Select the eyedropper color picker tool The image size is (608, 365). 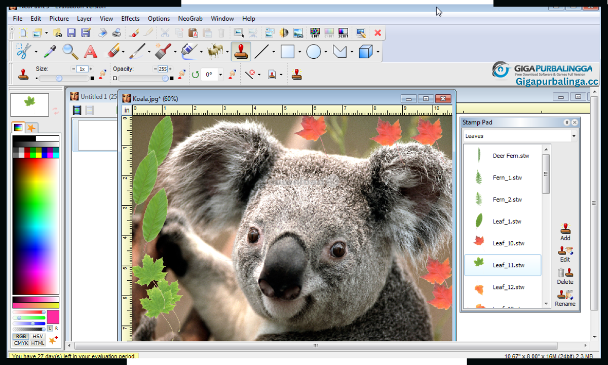coord(50,51)
